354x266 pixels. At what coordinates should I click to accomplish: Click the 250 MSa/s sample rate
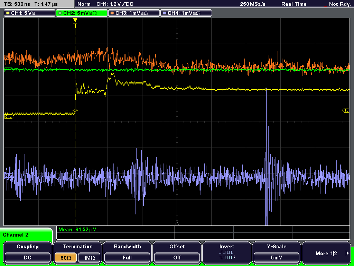(253, 4)
